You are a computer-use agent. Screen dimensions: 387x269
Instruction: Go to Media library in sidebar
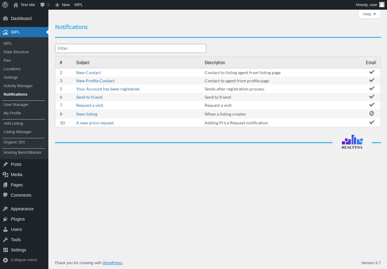16,175
